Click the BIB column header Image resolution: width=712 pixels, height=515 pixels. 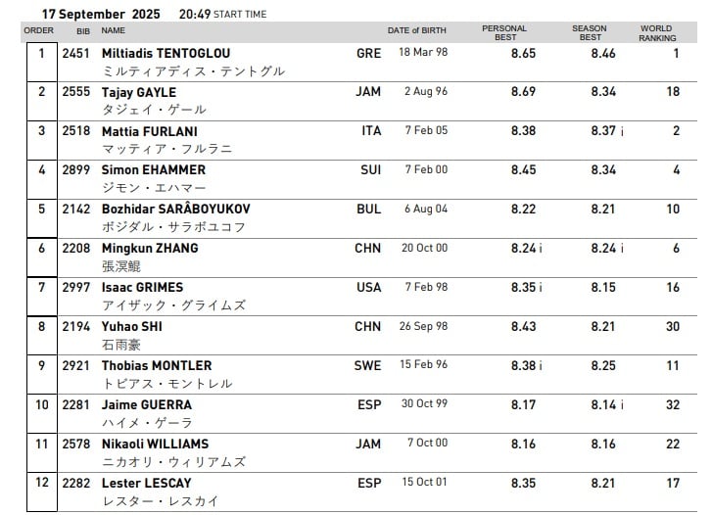[x=83, y=31]
